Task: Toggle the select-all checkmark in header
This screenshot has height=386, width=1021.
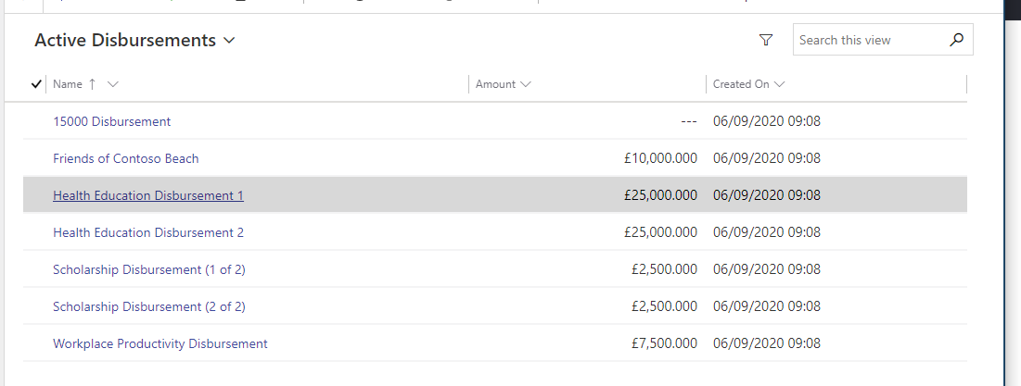Action: 36,84
